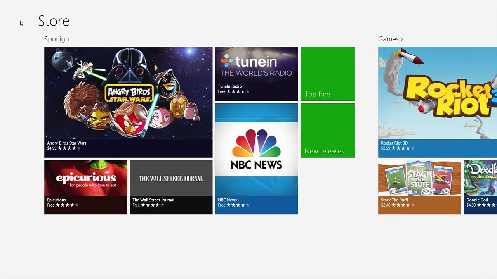Viewport: 497px width, 279px height.
Task: Select the NBC News app tile
Action: click(257, 159)
